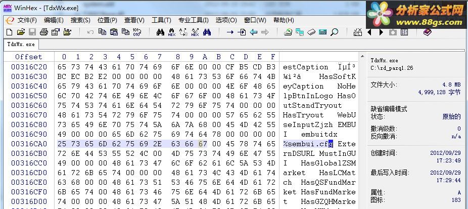Click the Go To Sector page-arrow icon
This screenshot has height=209, width=468.
(x=242, y=32)
